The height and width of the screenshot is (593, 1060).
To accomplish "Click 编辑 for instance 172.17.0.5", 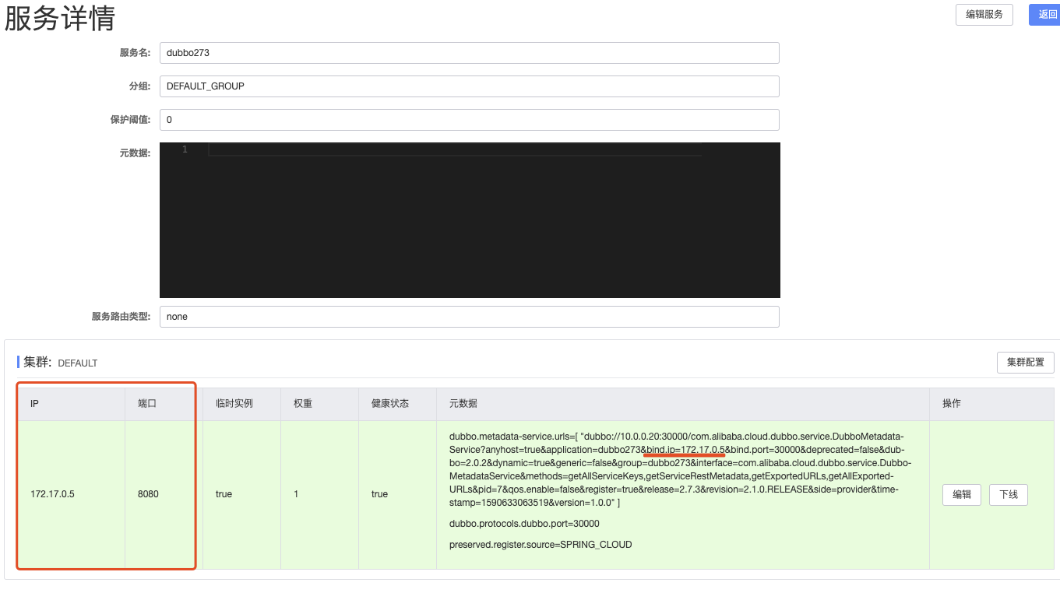I will coord(961,495).
